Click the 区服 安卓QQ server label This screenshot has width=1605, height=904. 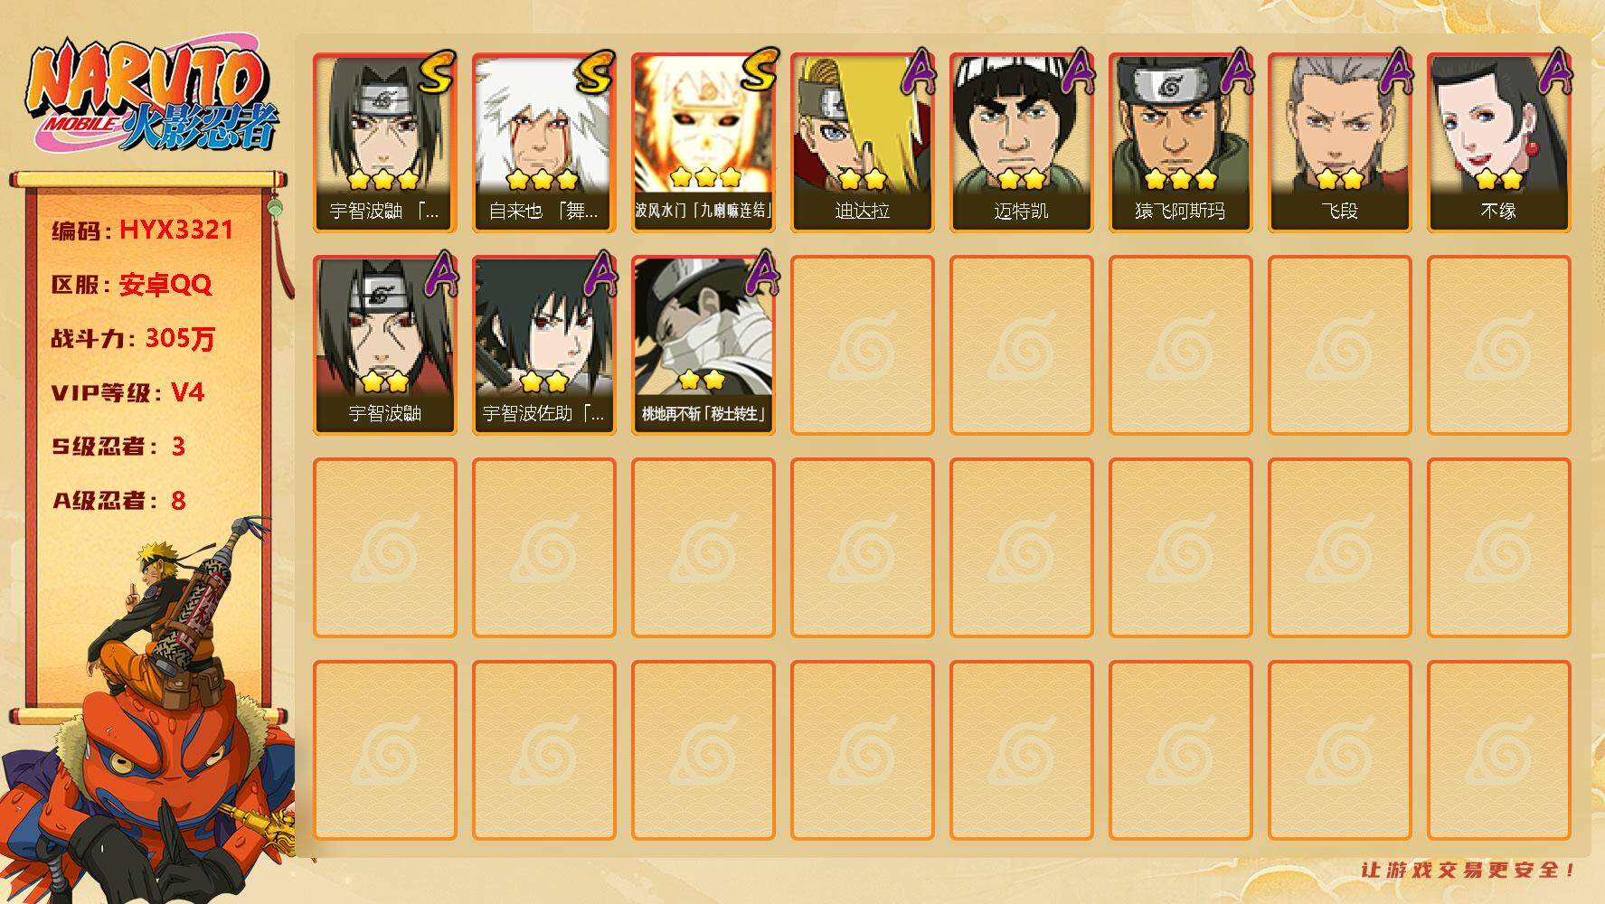[x=131, y=284]
